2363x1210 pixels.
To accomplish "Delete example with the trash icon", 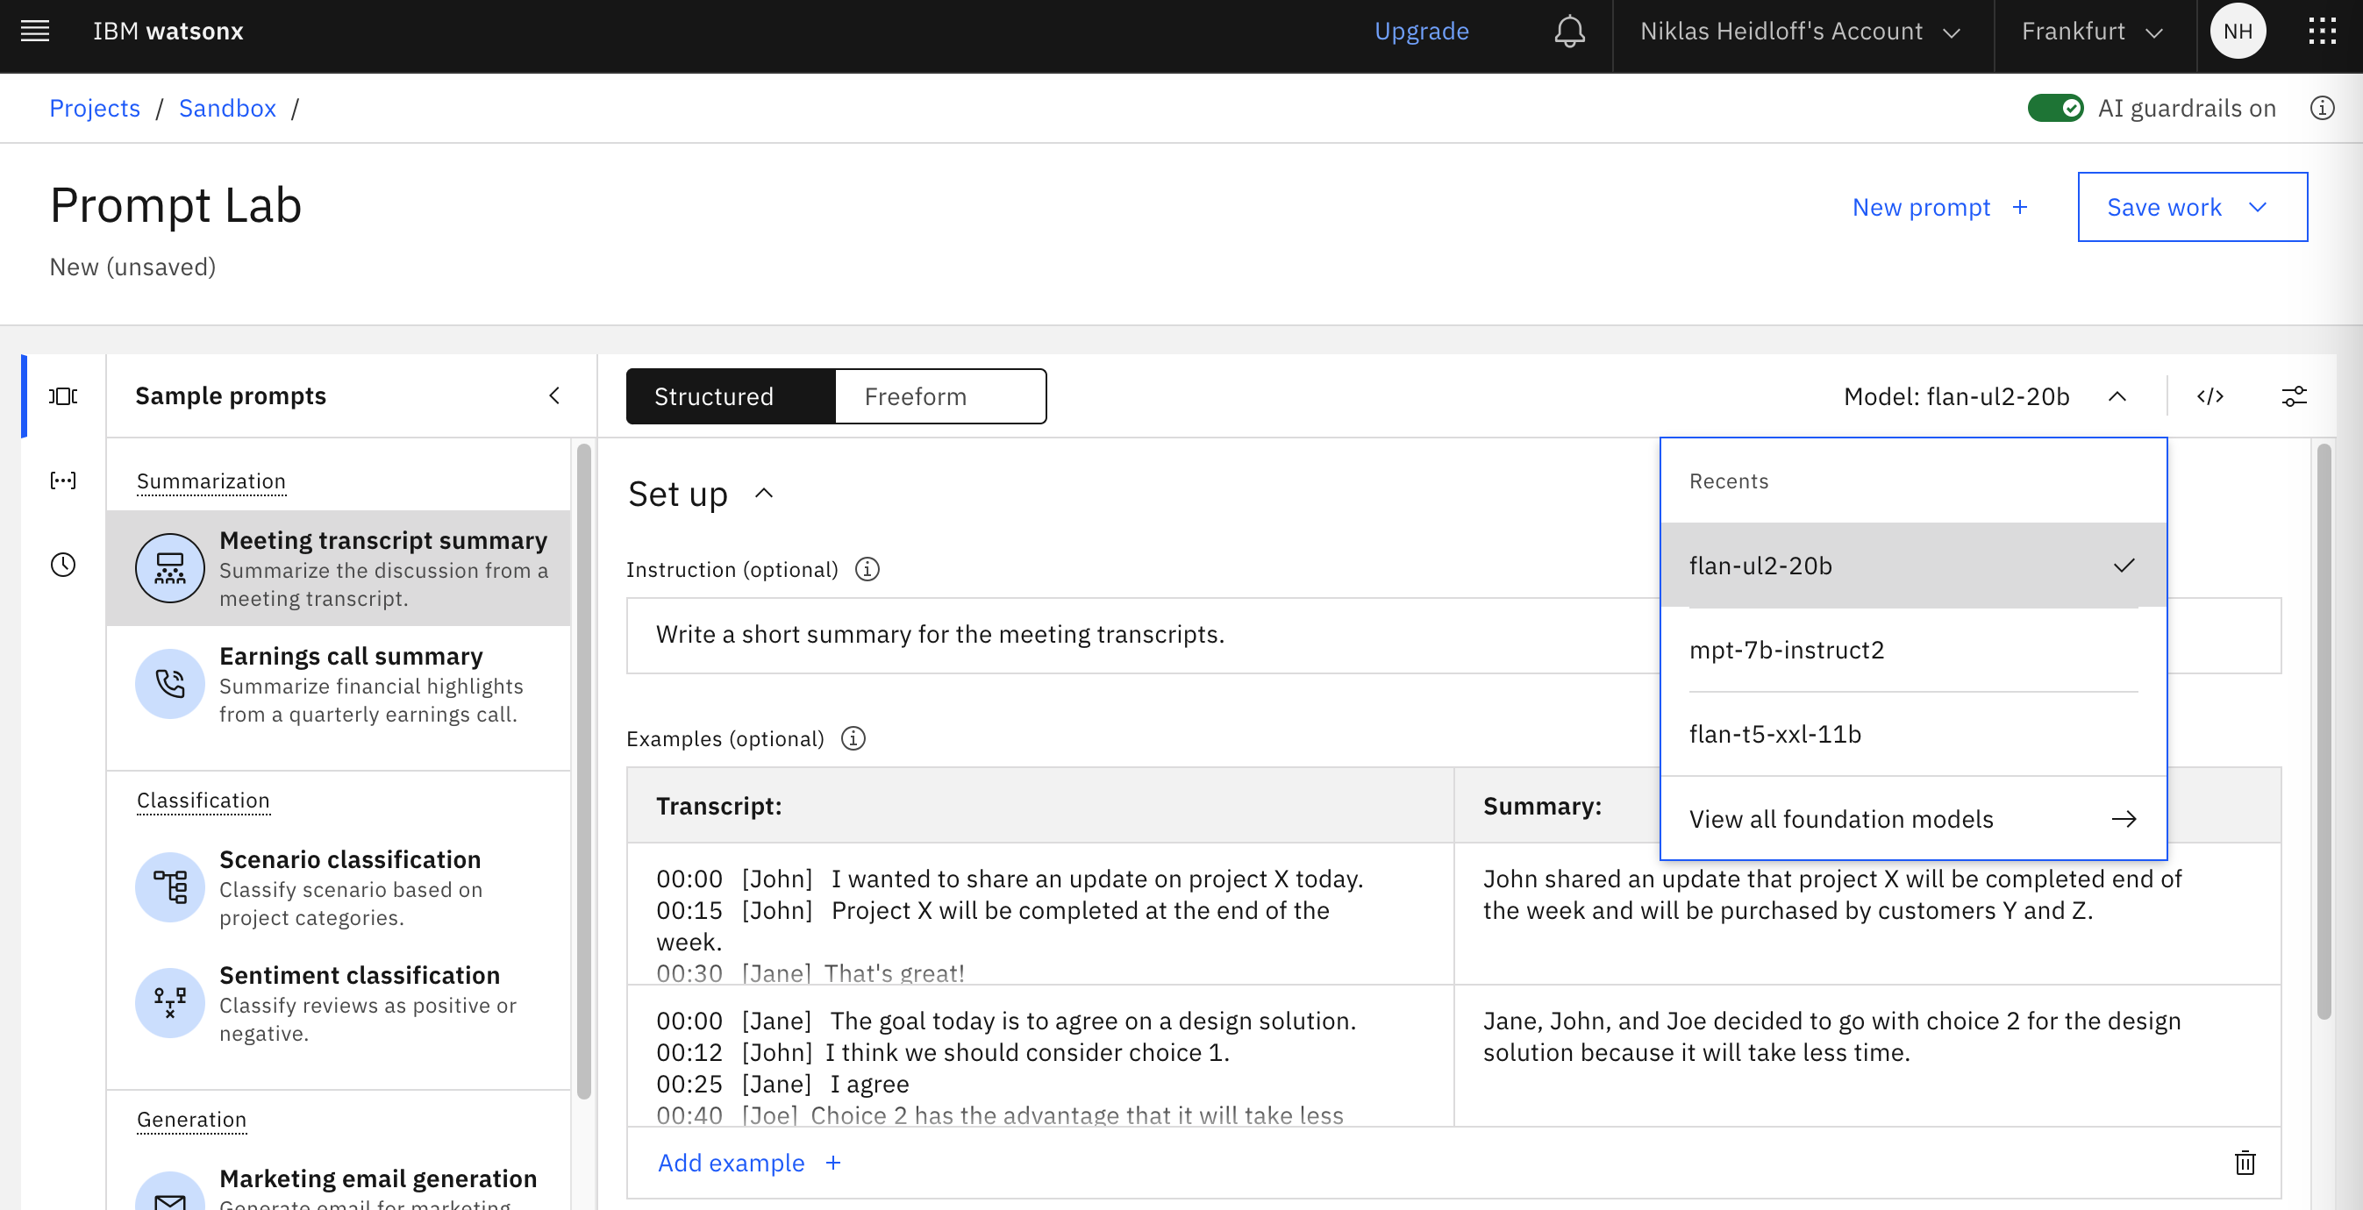I will (x=2245, y=1163).
